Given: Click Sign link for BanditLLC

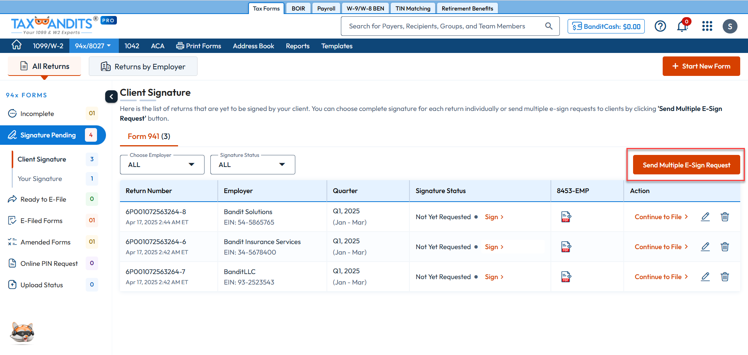Looking at the screenshot, I should [494, 277].
